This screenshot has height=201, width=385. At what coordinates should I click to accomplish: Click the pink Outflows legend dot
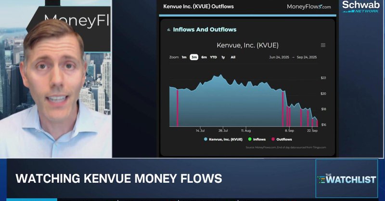click(273, 139)
